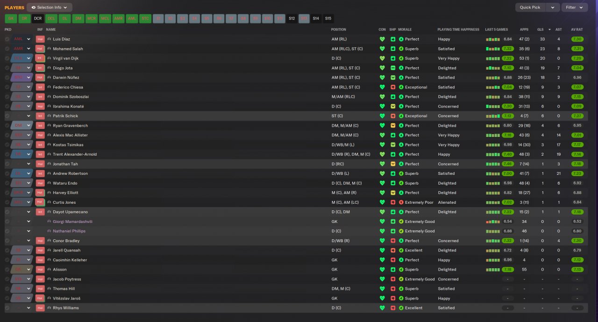Select the GK position slot
The image size is (598, 322).
pyautogui.click(x=11, y=19)
